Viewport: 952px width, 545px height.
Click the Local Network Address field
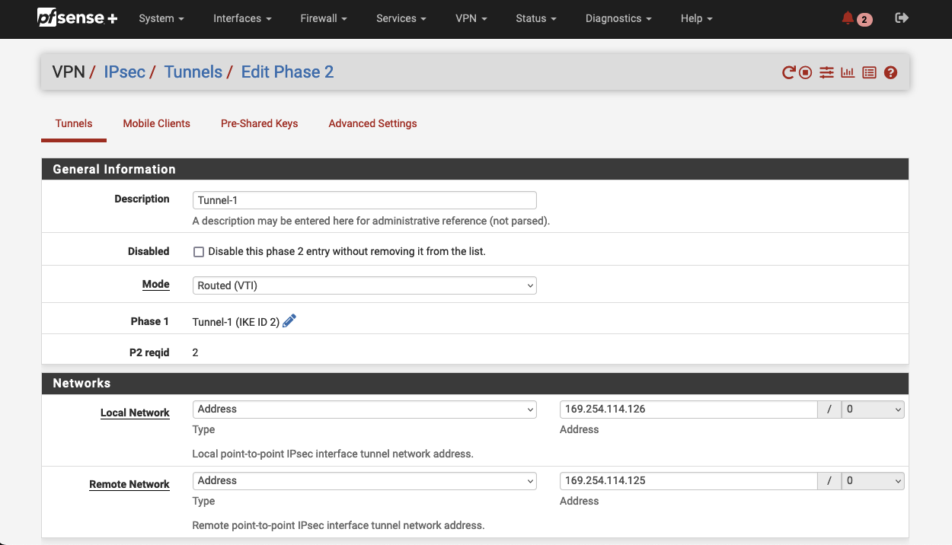(x=688, y=409)
